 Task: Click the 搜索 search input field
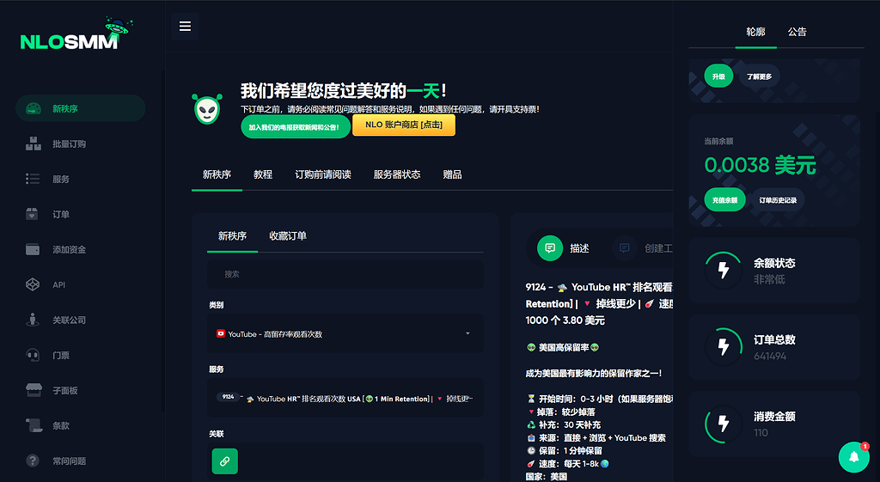tap(345, 274)
